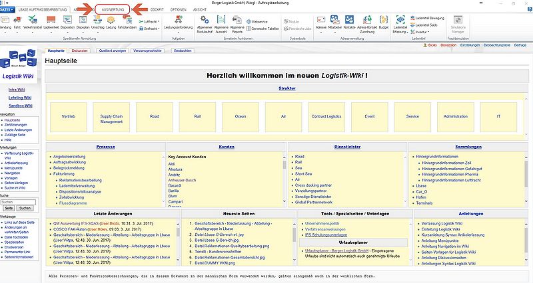The width and height of the screenshot is (533, 283).
Task: Select the wiki Diskussion tab
Action: coord(79,51)
